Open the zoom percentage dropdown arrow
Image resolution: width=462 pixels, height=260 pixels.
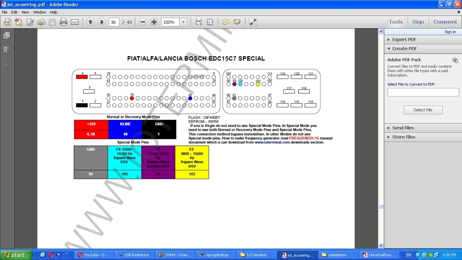point(183,22)
